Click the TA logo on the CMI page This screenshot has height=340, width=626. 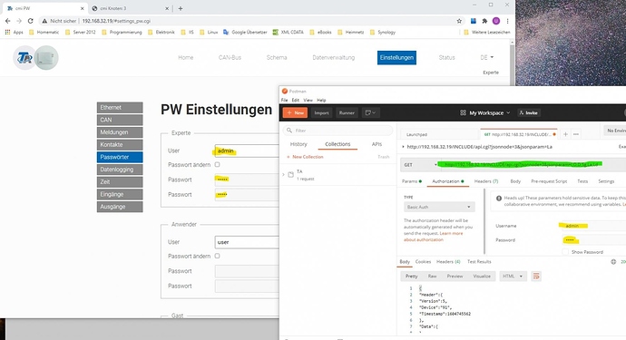(x=24, y=58)
